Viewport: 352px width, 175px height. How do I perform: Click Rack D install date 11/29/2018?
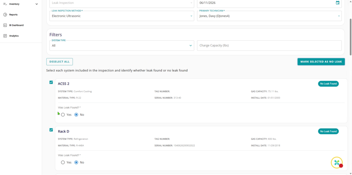point(274,145)
